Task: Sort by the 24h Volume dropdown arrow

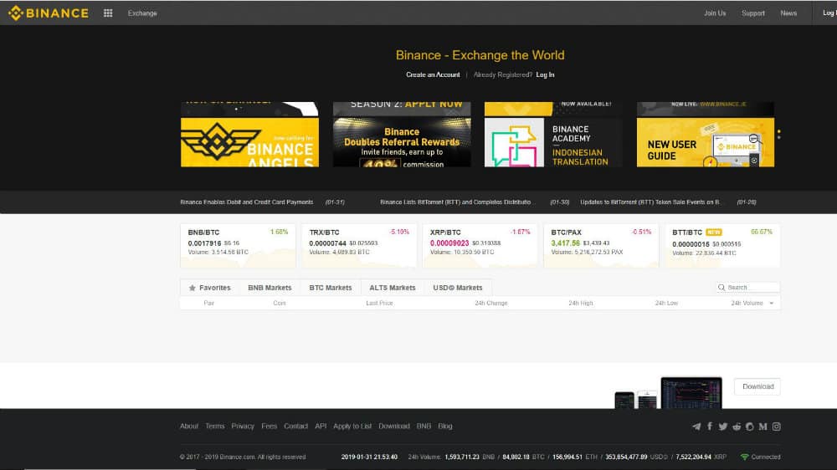Action: click(x=772, y=303)
